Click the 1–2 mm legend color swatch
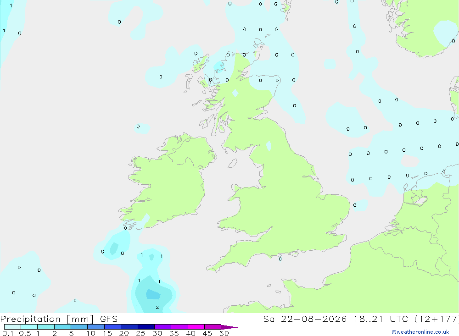This screenshot has width=459, height=336. [x=46, y=327]
